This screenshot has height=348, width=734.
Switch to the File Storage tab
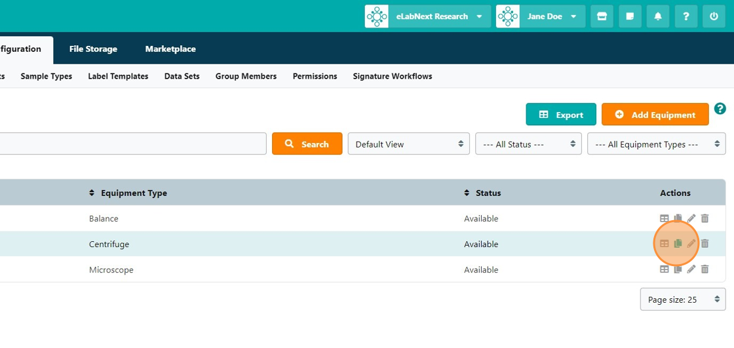(x=93, y=48)
